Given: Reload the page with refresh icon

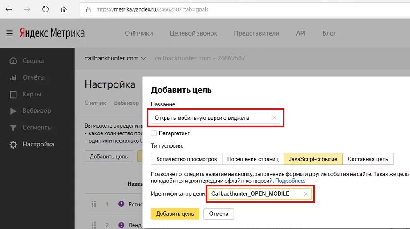Looking at the screenshot, I should click(45, 9).
